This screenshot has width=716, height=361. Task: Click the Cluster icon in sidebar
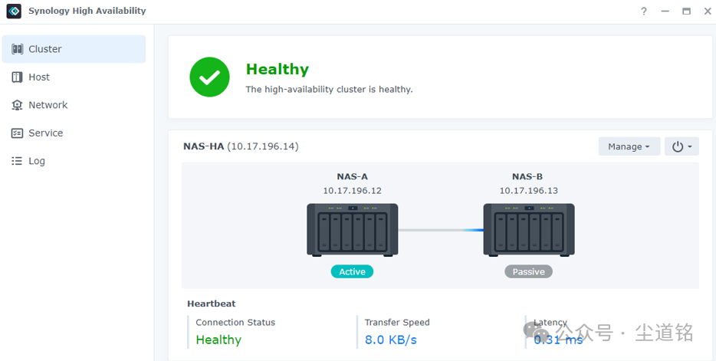click(x=17, y=49)
